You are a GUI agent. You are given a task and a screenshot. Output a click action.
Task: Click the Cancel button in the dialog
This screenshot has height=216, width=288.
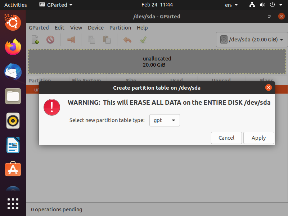[226, 138]
